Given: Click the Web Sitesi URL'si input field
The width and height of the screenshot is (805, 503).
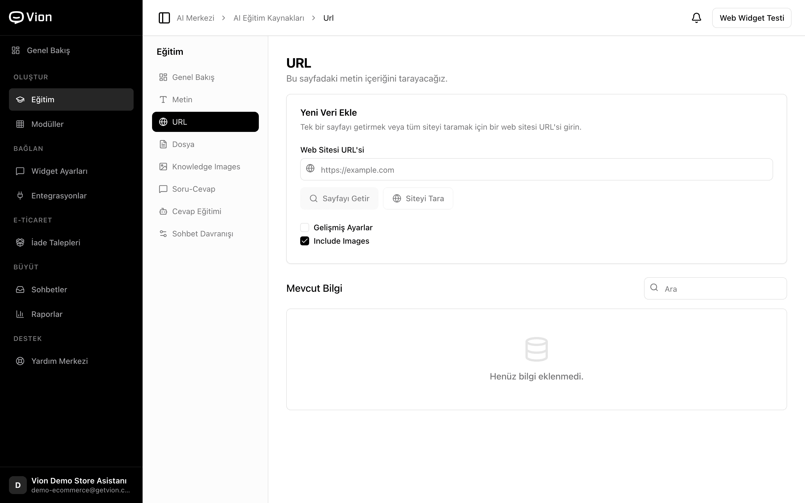Looking at the screenshot, I should (x=536, y=169).
